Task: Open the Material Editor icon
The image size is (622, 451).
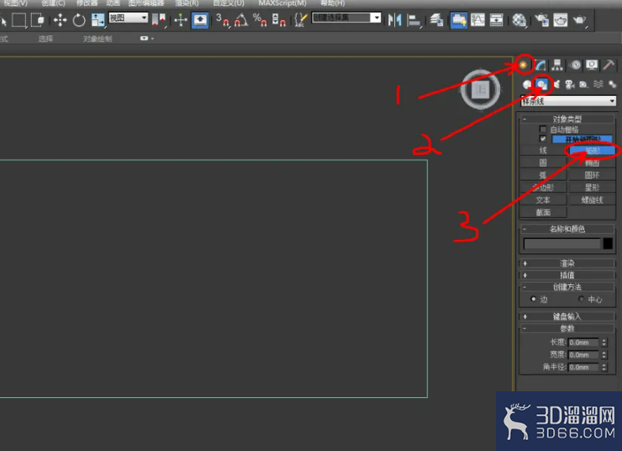Action: [519, 20]
